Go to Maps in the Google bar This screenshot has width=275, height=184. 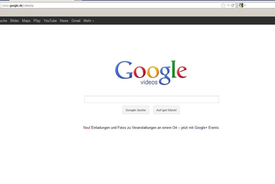26,21
